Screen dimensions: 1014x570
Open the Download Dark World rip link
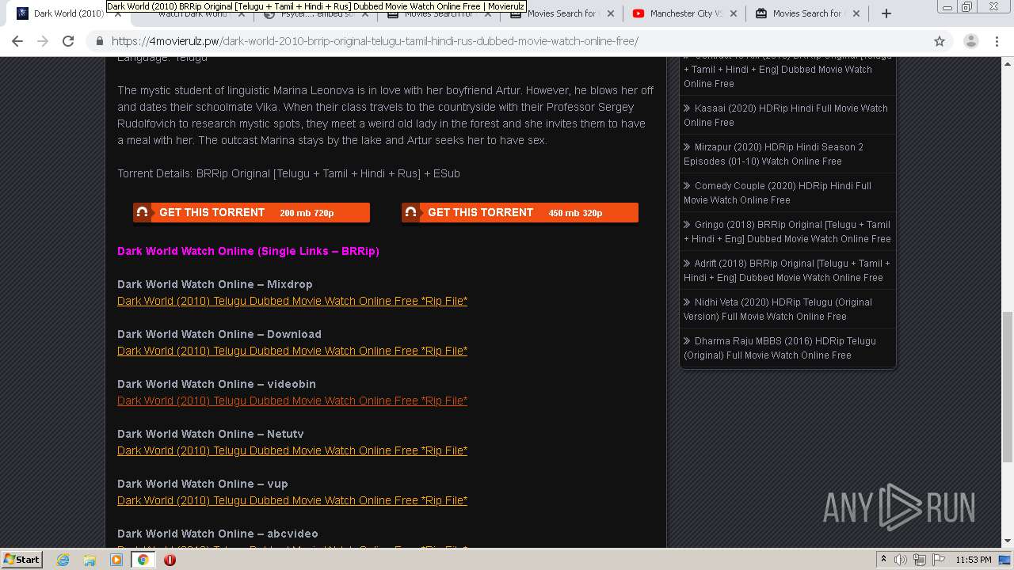click(292, 351)
